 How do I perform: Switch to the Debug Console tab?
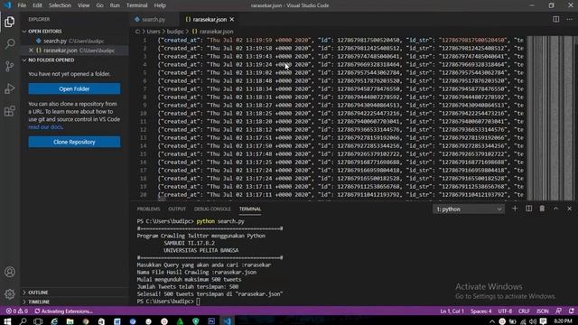212,209
